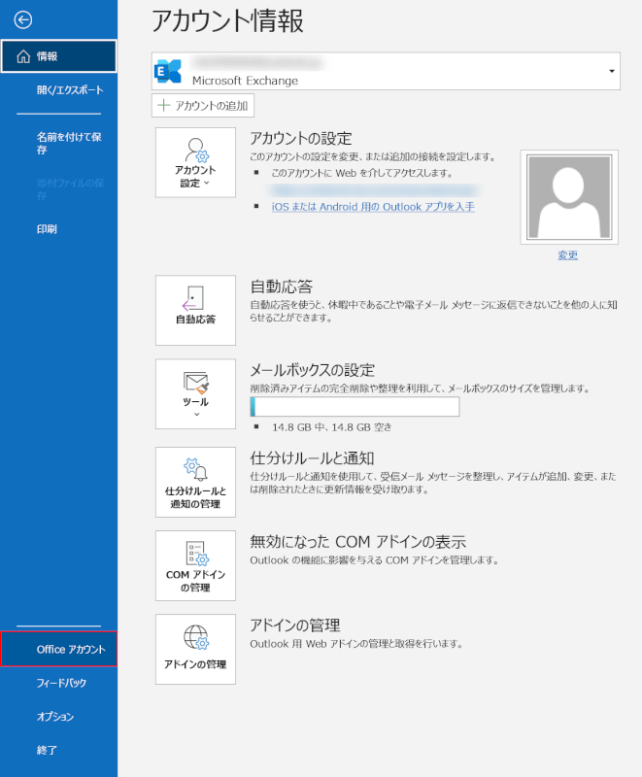Viewport: 642px width, 777px height.
Task: Click the mailbox size progress bar
Action: click(x=355, y=406)
